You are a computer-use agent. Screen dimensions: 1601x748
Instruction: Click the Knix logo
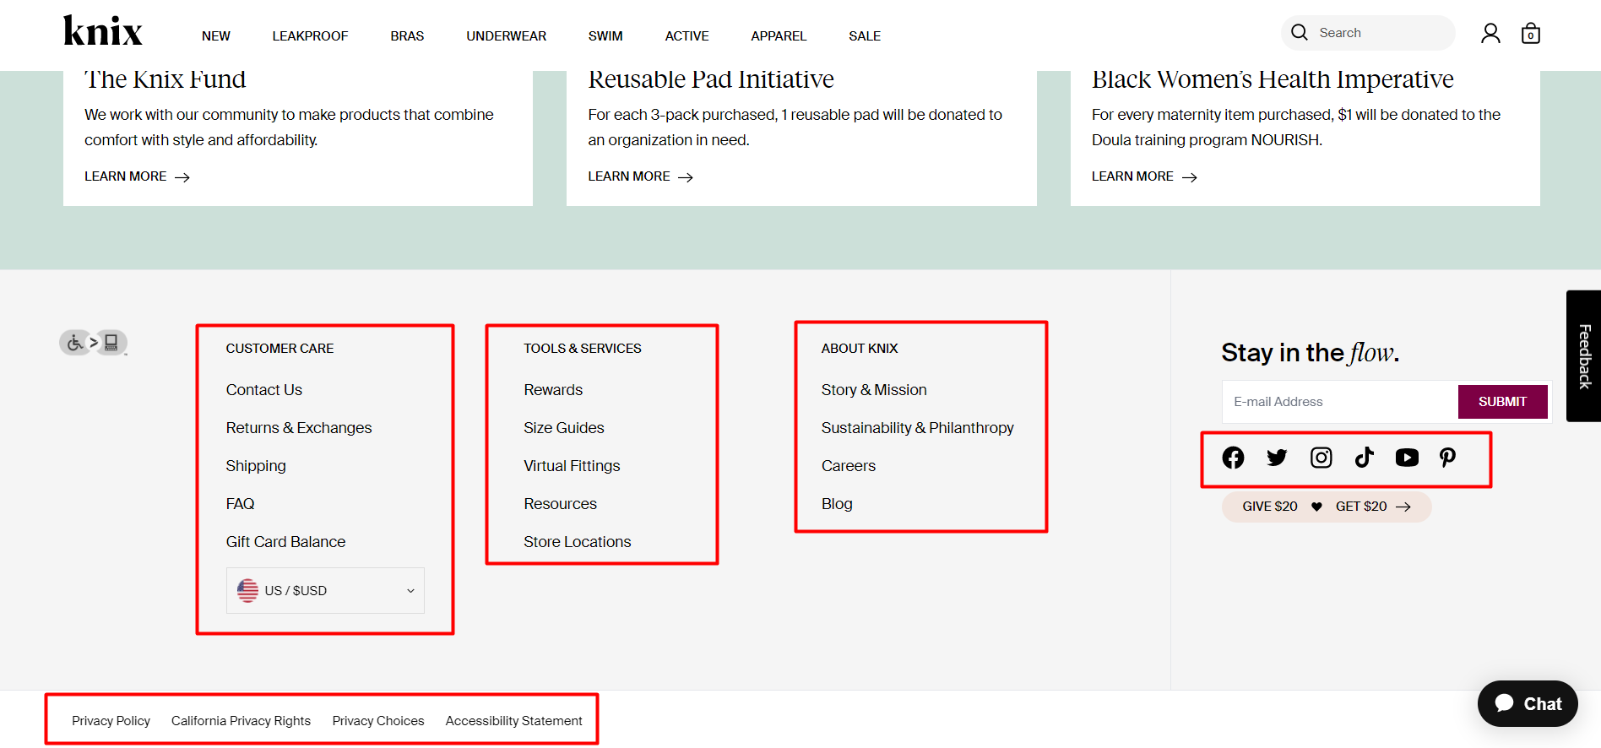103,31
